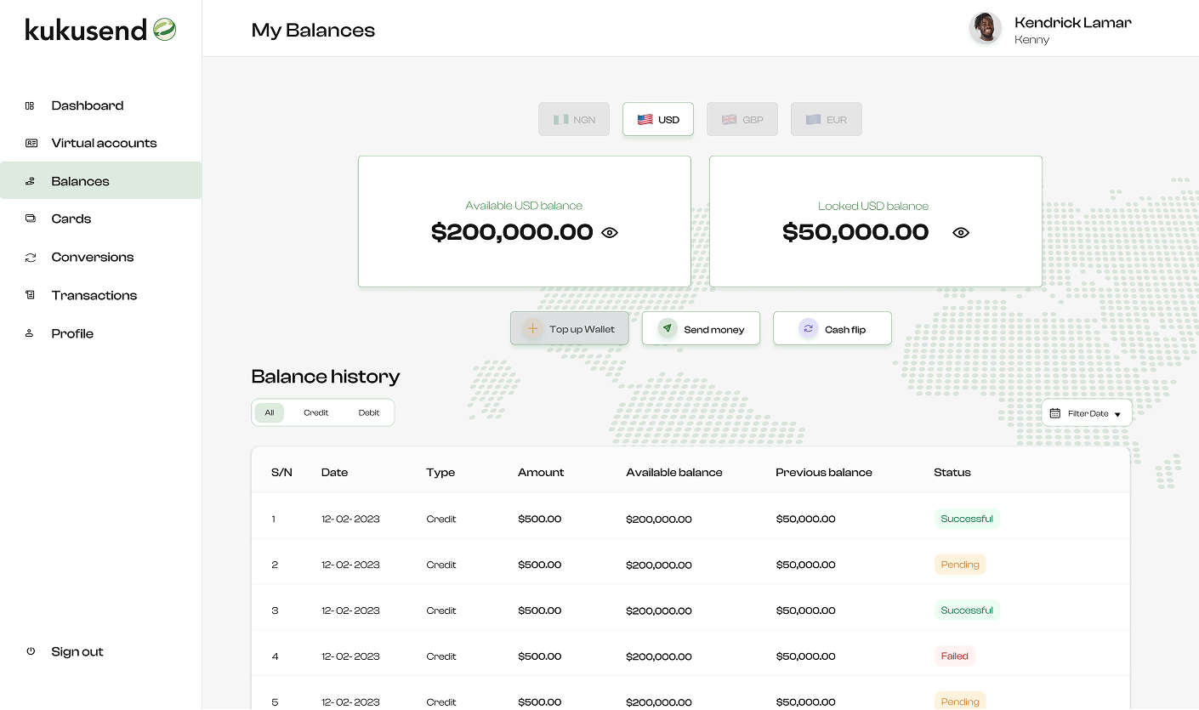The width and height of the screenshot is (1199, 710).
Task: Select the Debit tab in balance history
Action: pyautogui.click(x=369, y=412)
